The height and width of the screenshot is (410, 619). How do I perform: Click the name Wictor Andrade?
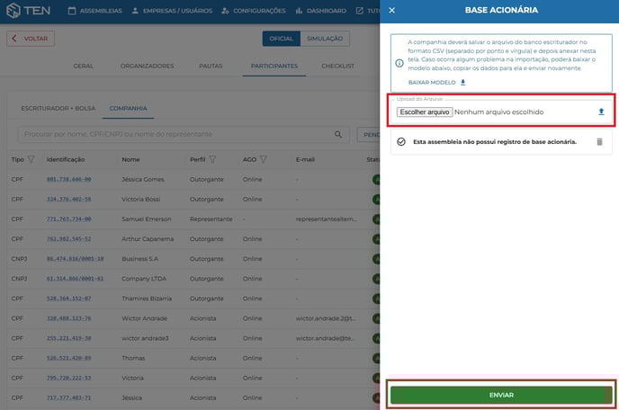(x=145, y=318)
